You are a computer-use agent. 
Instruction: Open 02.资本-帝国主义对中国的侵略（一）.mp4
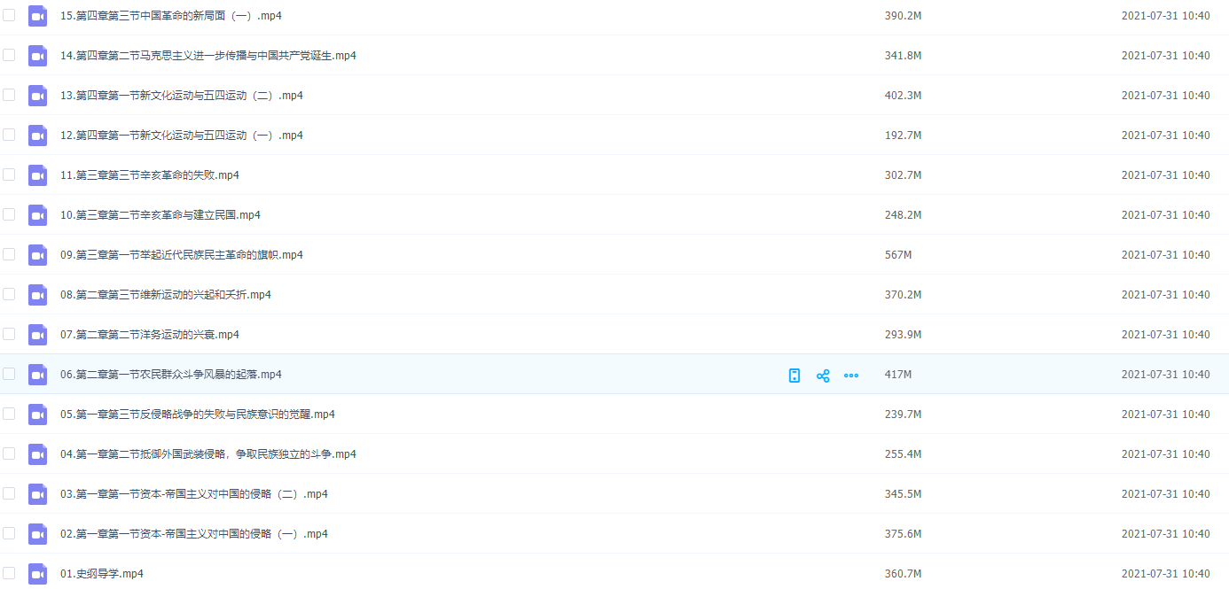tap(194, 534)
